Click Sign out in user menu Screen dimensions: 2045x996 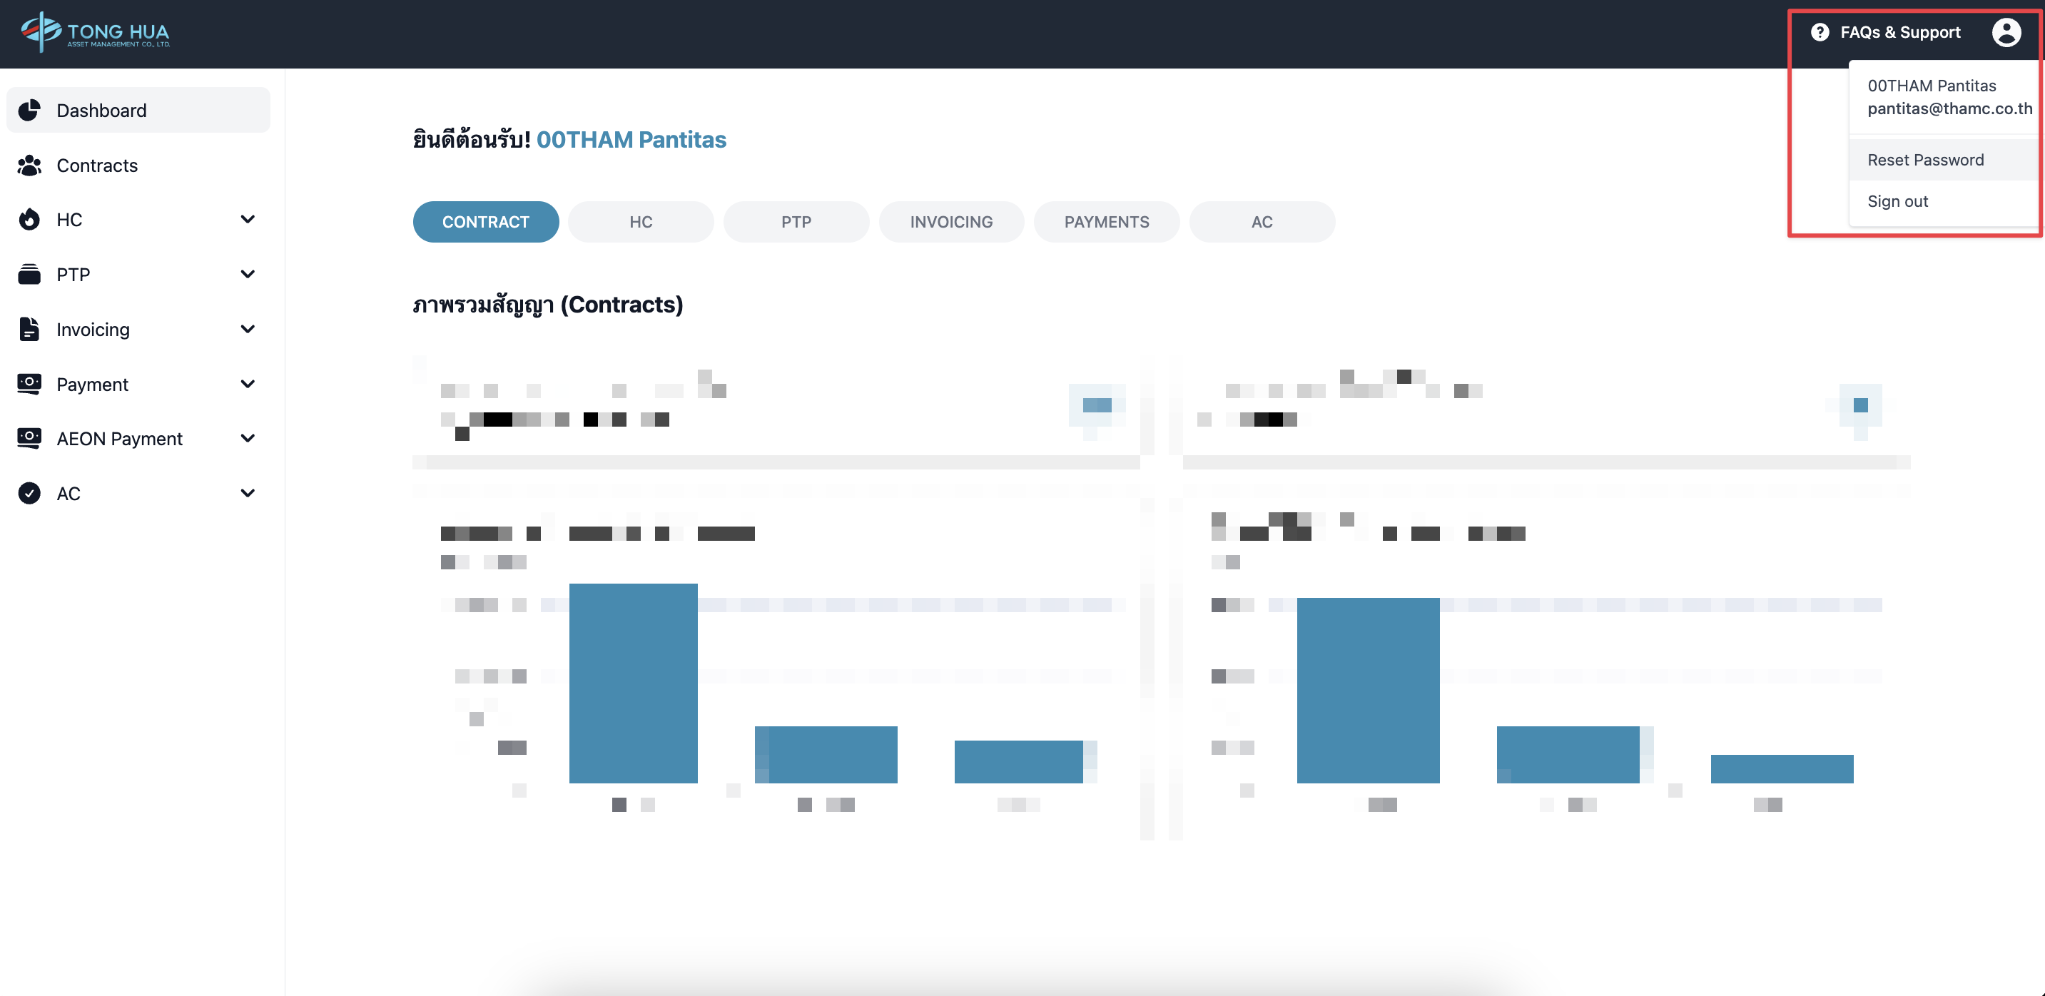coord(1897,202)
